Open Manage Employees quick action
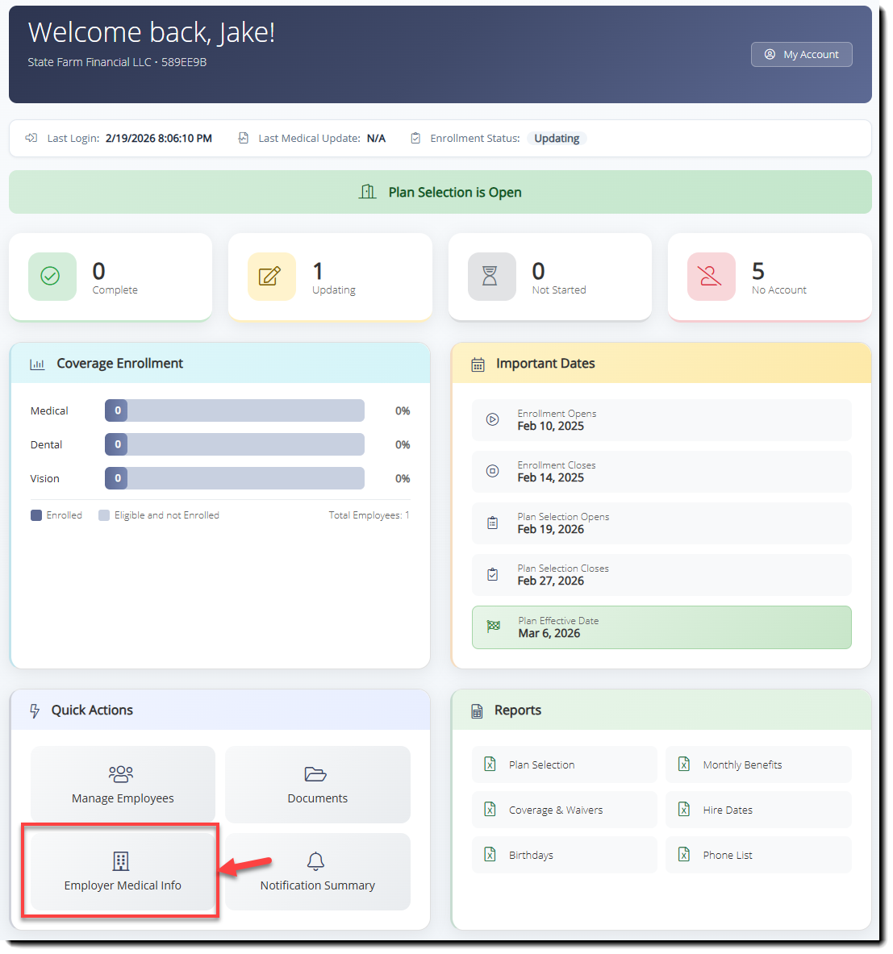Screen dimensions: 893x954 point(123,785)
